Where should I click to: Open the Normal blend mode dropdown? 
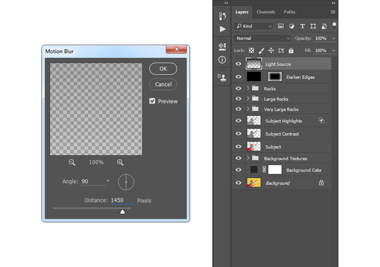[262, 38]
